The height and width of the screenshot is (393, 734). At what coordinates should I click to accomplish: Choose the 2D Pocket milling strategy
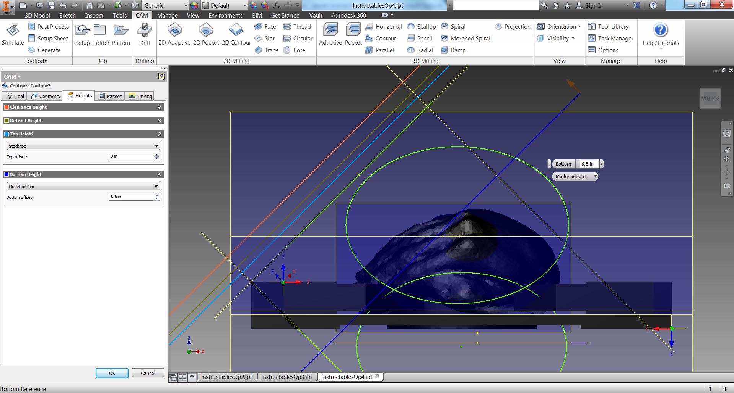(x=206, y=34)
